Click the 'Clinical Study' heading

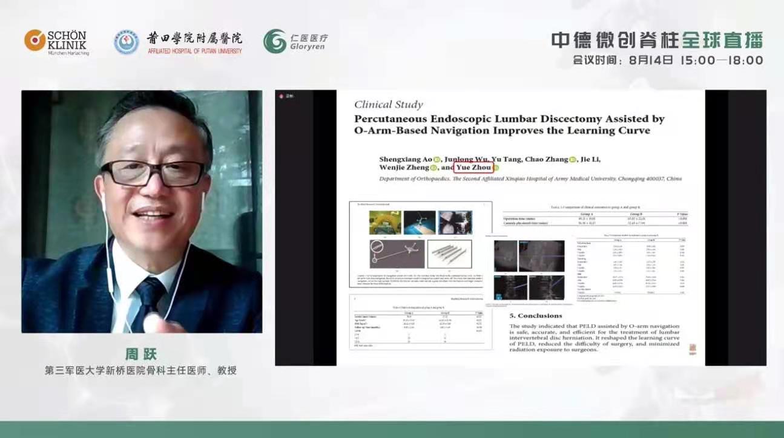coord(389,105)
